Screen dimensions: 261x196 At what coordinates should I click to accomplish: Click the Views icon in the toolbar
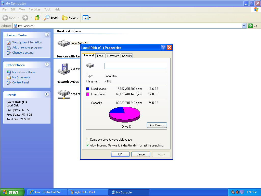[x=85, y=18]
